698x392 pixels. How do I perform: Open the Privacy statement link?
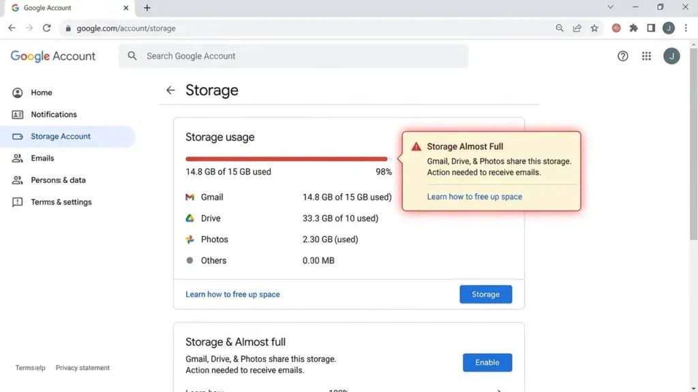click(82, 367)
